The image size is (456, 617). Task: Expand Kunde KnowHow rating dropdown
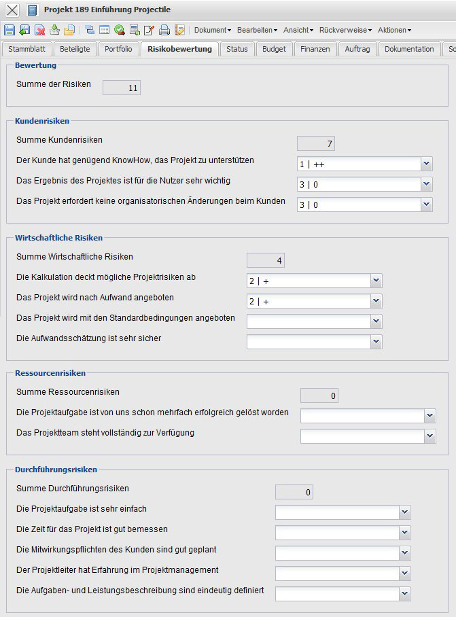click(x=426, y=164)
